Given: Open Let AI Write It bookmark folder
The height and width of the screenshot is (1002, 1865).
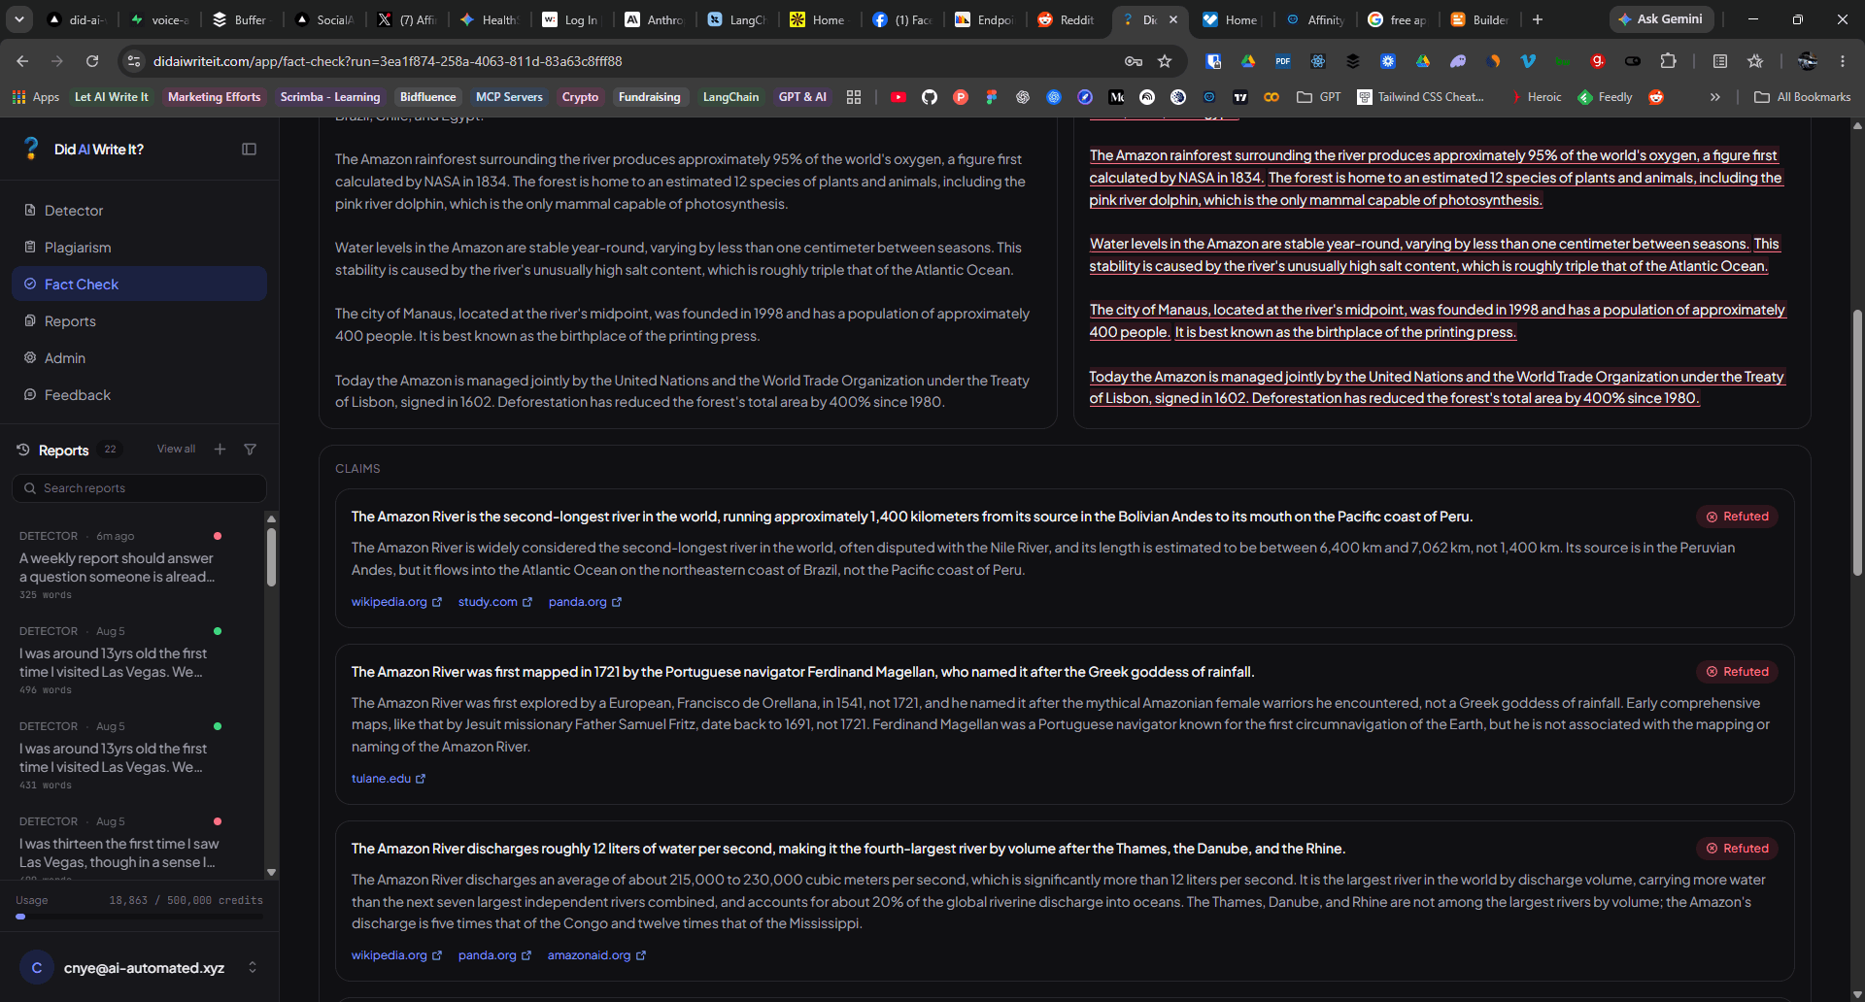Looking at the screenshot, I should 112,97.
